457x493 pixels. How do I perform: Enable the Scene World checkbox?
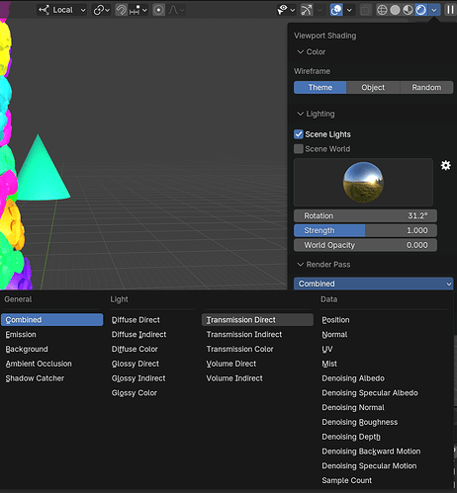[299, 149]
